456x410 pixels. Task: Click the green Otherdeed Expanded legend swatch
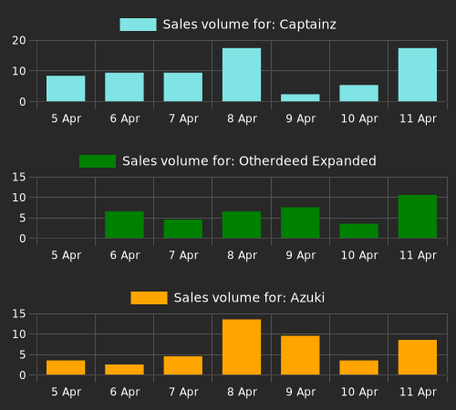[98, 161]
